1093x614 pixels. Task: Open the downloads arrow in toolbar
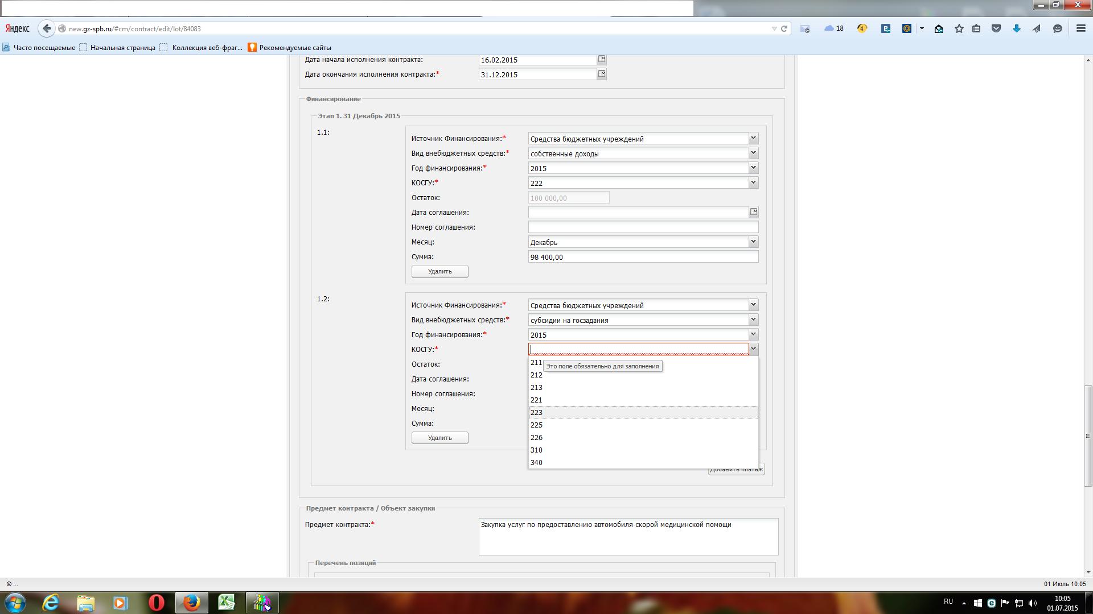point(1016,28)
